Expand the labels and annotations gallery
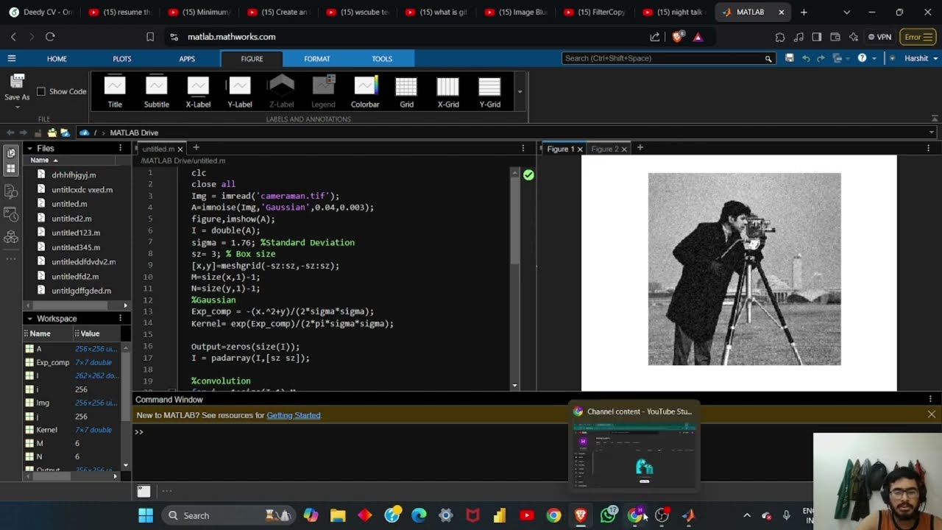This screenshot has width=942, height=530. (520, 92)
